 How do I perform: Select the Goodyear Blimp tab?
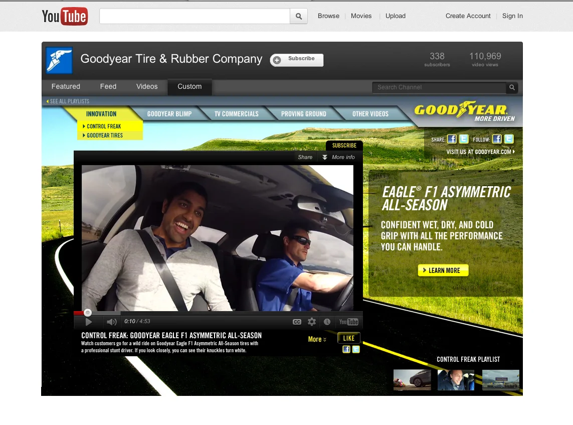tap(169, 114)
